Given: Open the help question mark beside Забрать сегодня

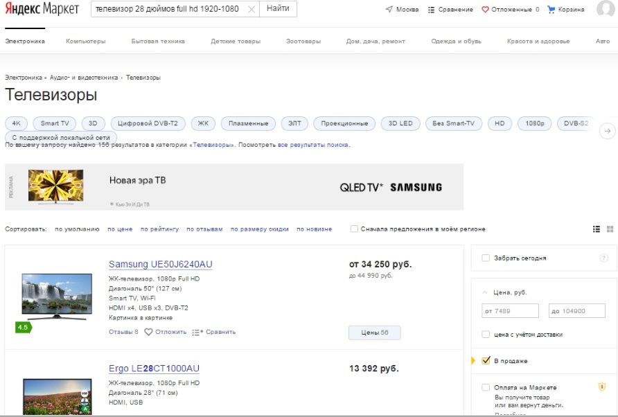Looking at the screenshot, I should click(x=603, y=258).
